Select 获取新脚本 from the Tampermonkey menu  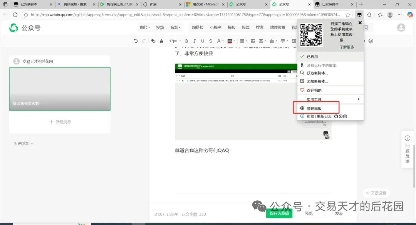(x=317, y=73)
